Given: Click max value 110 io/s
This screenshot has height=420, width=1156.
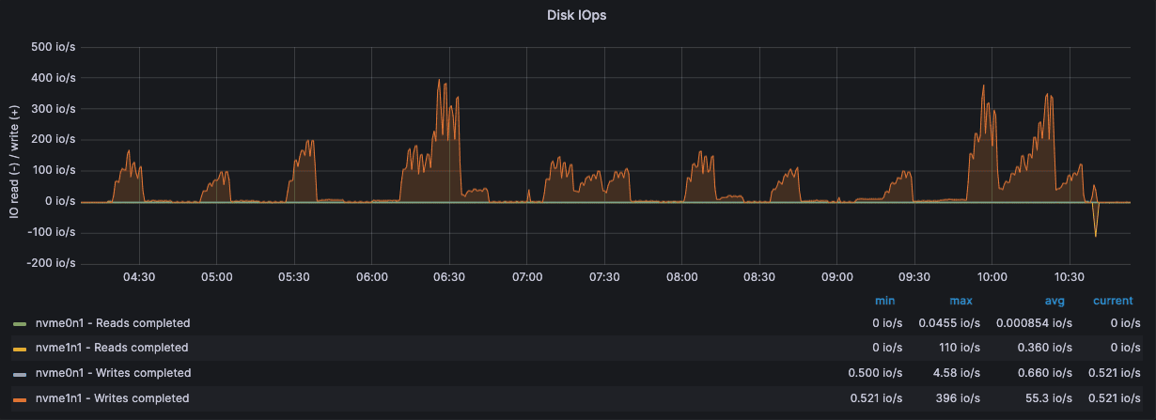Looking at the screenshot, I should (960, 349).
